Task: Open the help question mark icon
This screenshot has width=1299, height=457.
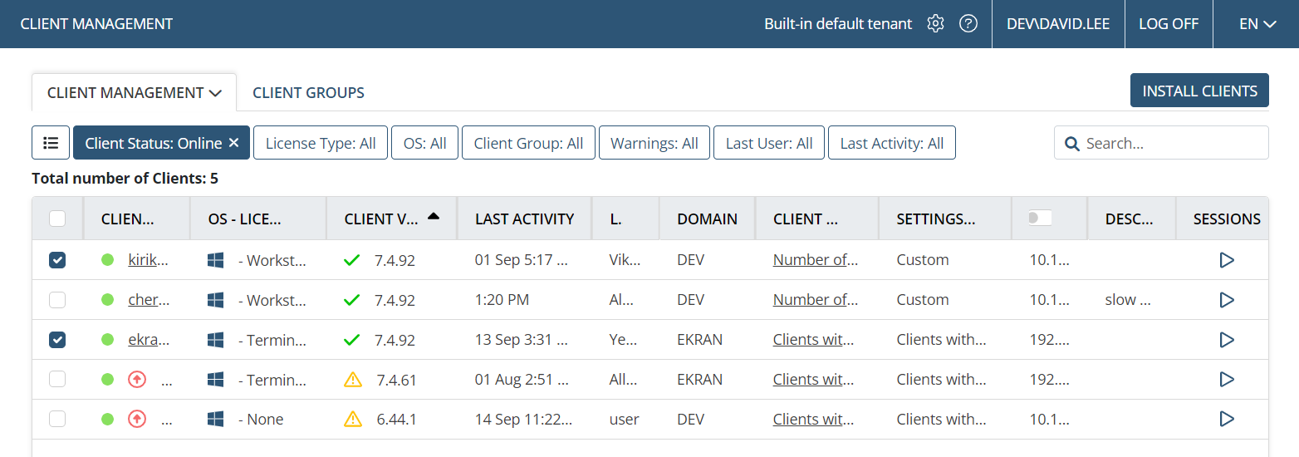Action: coord(968,24)
